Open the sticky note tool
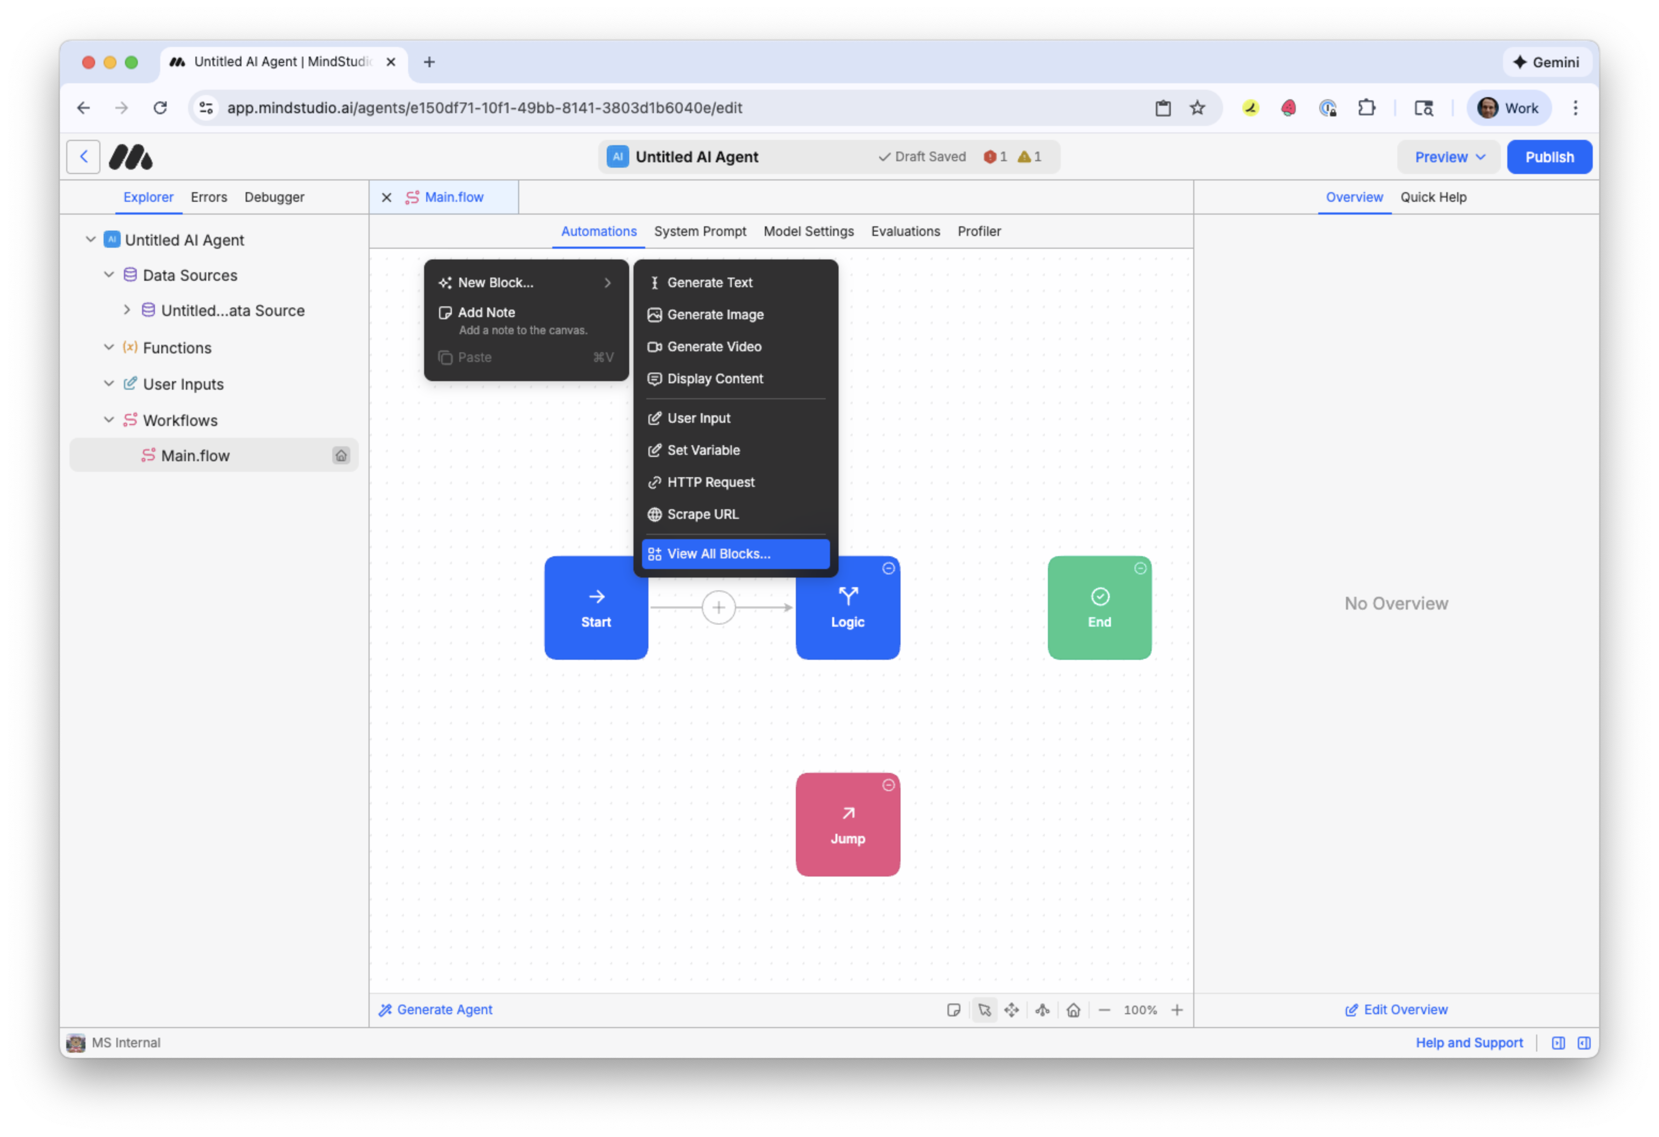 pos(954,1009)
